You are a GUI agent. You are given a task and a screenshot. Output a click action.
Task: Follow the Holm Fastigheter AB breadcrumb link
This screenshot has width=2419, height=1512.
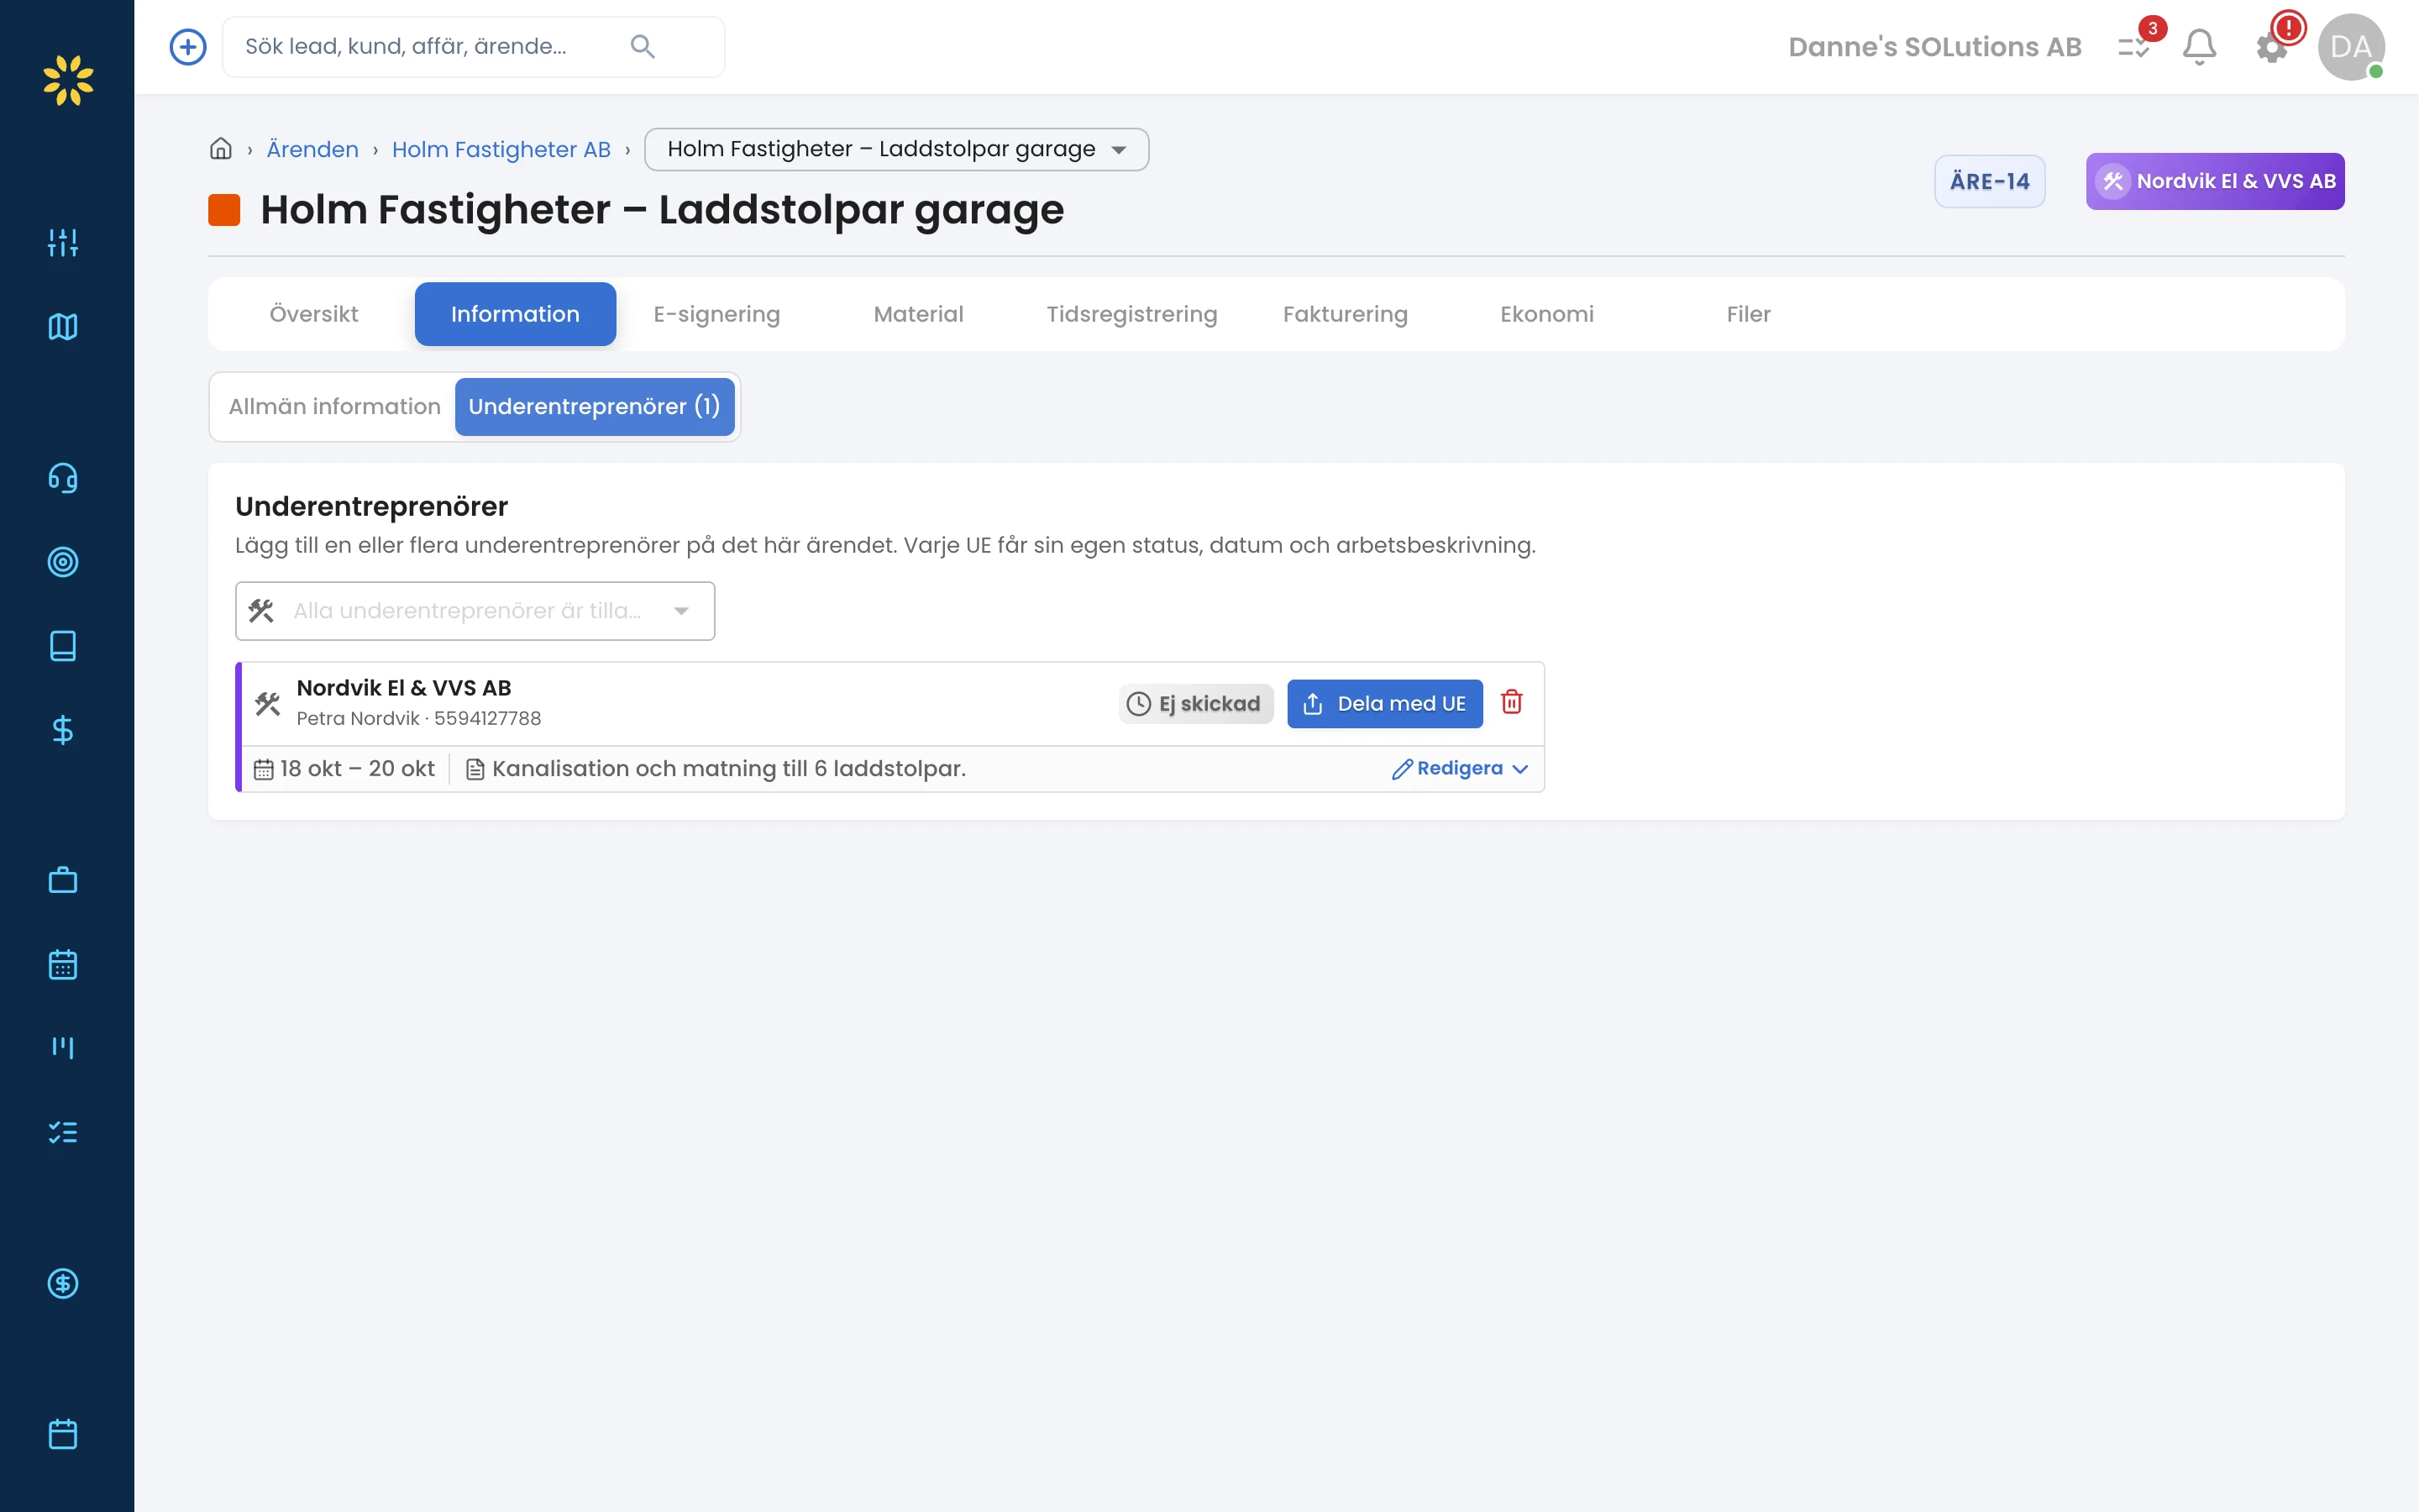pyautogui.click(x=501, y=149)
